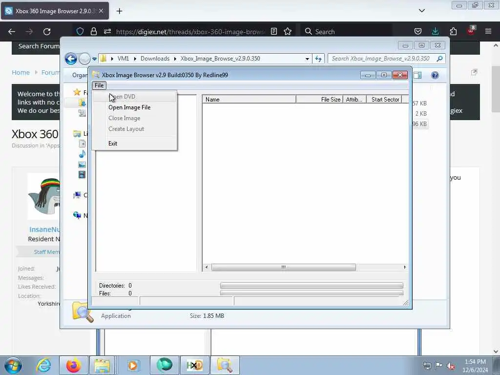Refresh the Explorer folder view
Screen dimensions: 500x375
coord(318,59)
